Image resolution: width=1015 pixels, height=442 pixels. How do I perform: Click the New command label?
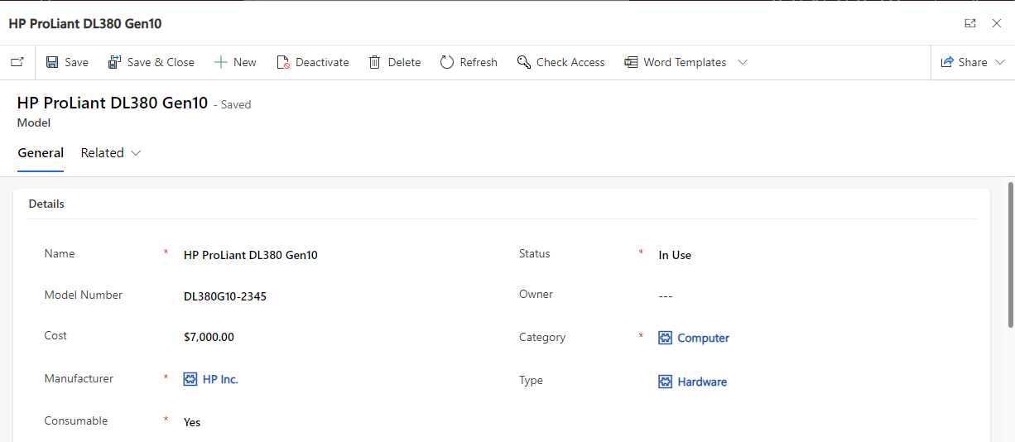(x=245, y=62)
